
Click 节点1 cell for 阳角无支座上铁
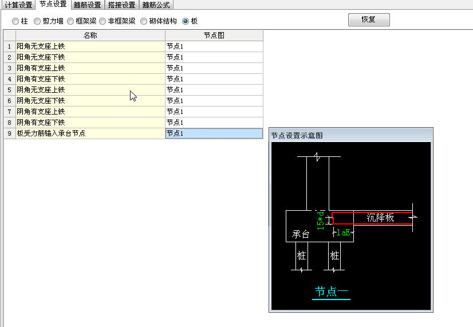(214, 46)
